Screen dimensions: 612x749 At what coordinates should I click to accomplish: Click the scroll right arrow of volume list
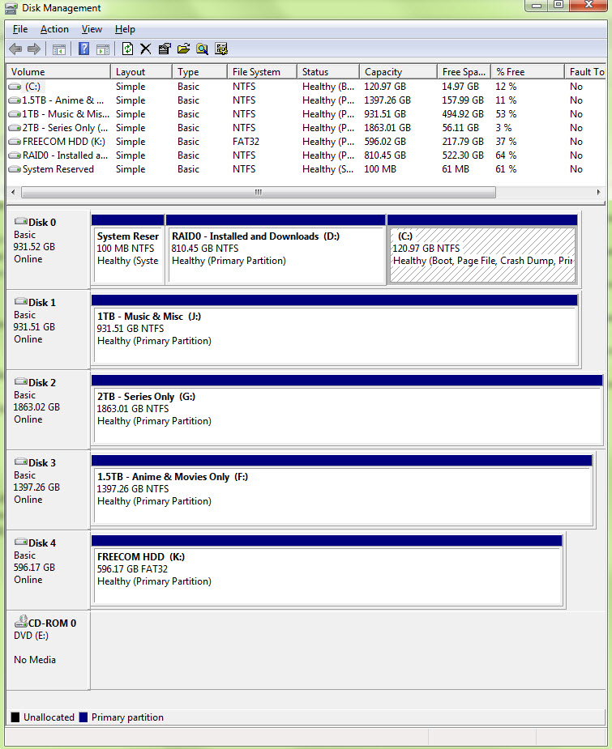[598, 192]
